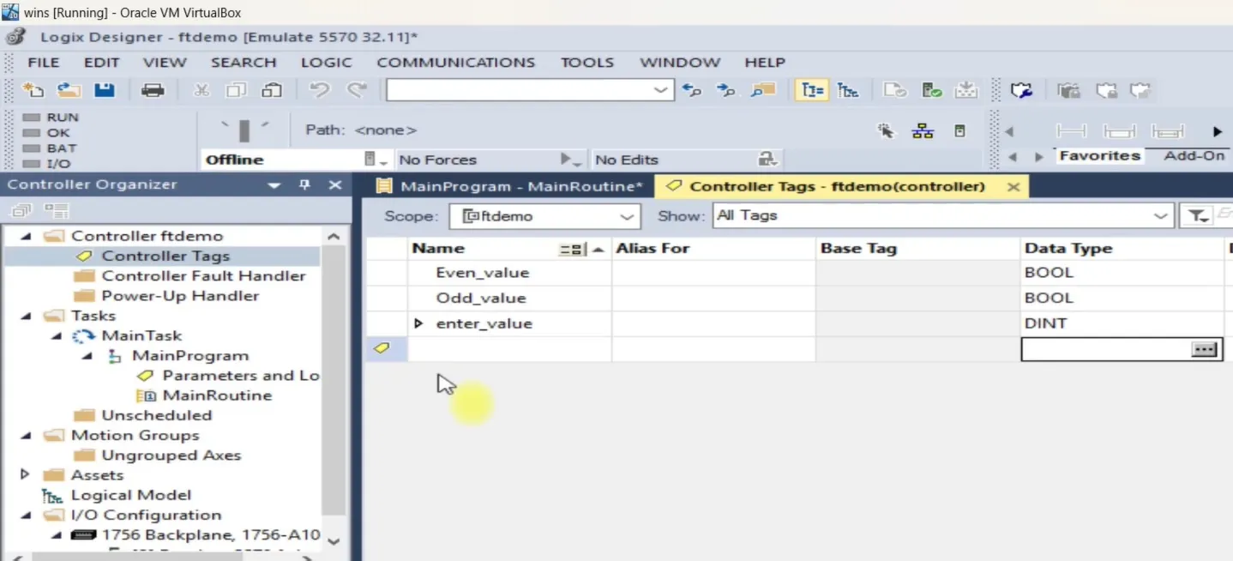Click the Save project icon
This screenshot has width=1233, height=561.
104,90
